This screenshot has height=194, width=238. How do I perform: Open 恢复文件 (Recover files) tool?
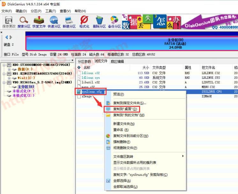point(39,22)
